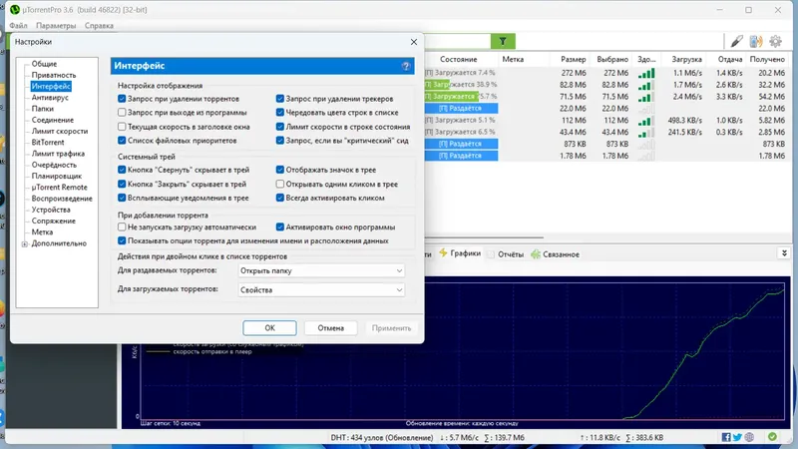798x449 pixels.
Task: Click the green checkmark network status icon
Action: click(x=772, y=437)
